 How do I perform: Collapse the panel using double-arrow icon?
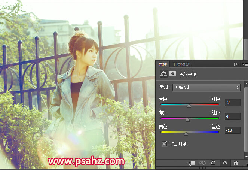coord(236,64)
